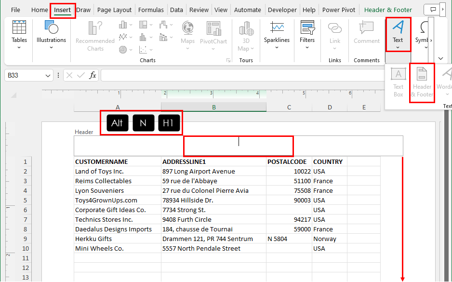Switch to the Page Layout tab
The image size is (452, 282).
pyautogui.click(x=114, y=10)
